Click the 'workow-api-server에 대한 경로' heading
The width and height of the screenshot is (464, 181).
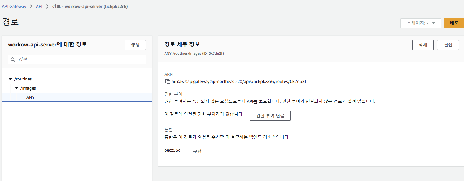pos(47,44)
